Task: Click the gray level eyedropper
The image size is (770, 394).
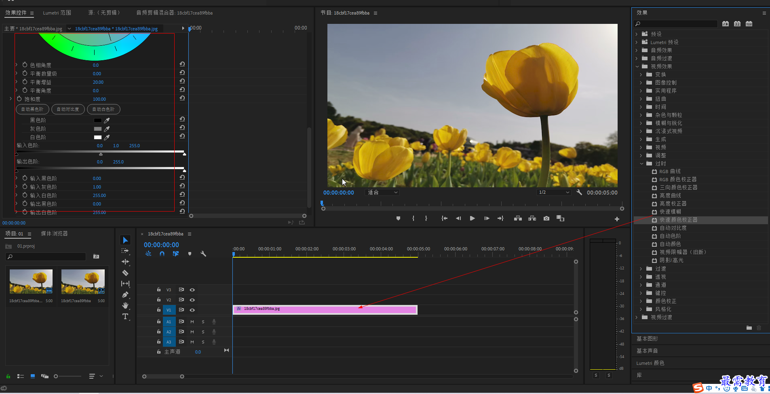Action: 107,129
